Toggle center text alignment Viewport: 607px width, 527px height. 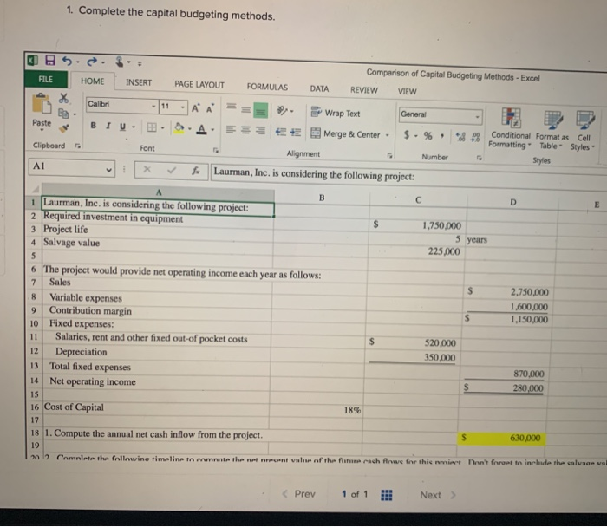click(x=245, y=130)
